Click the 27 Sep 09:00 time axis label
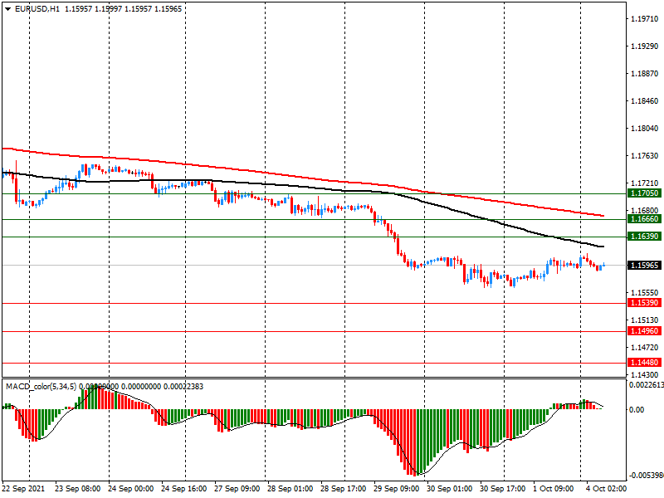The width and height of the screenshot is (664, 498). [237, 489]
